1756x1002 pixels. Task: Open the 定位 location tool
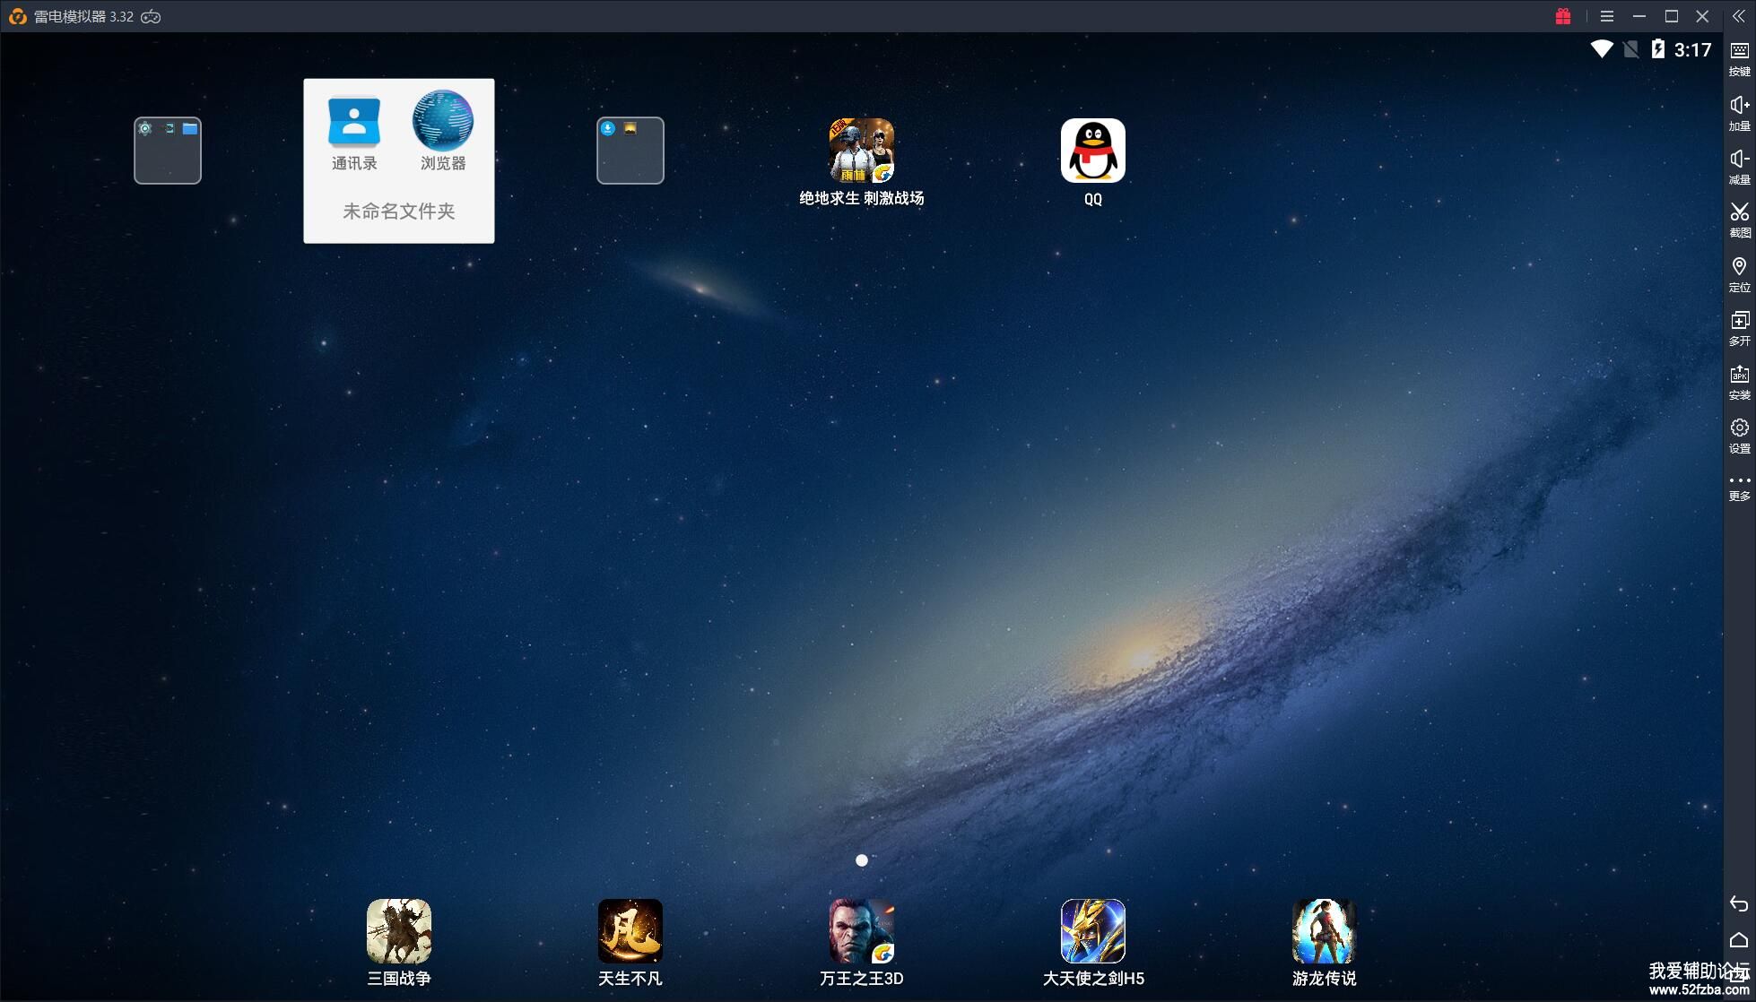[1740, 275]
